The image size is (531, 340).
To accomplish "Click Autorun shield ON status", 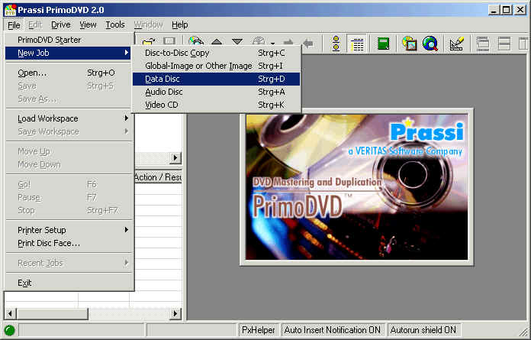I will pyautogui.click(x=423, y=330).
